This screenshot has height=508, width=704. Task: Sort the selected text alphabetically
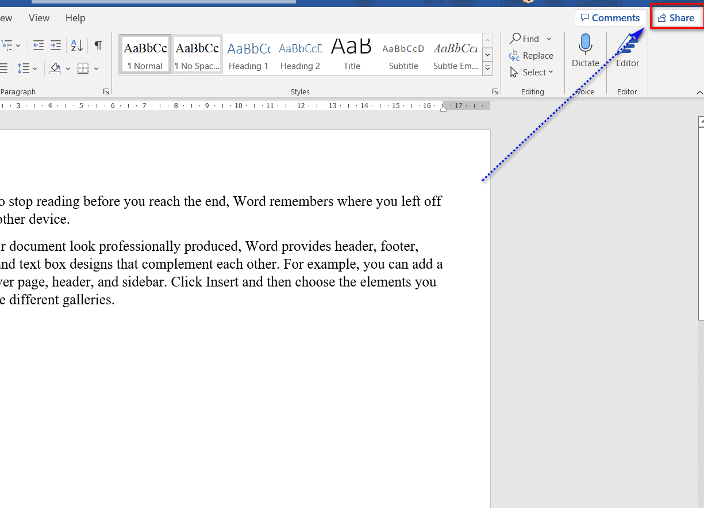point(77,45)
